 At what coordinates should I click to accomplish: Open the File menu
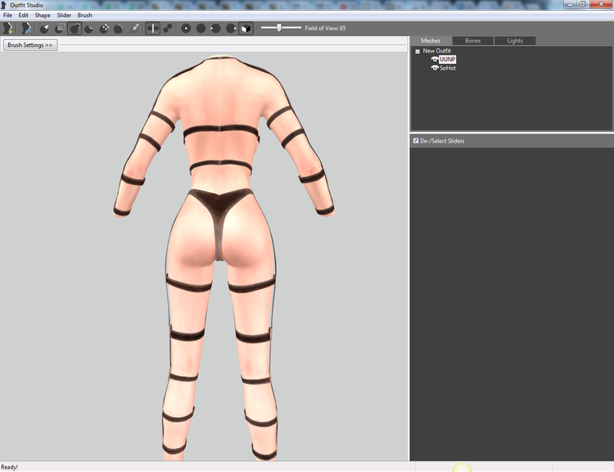point(7,16)
